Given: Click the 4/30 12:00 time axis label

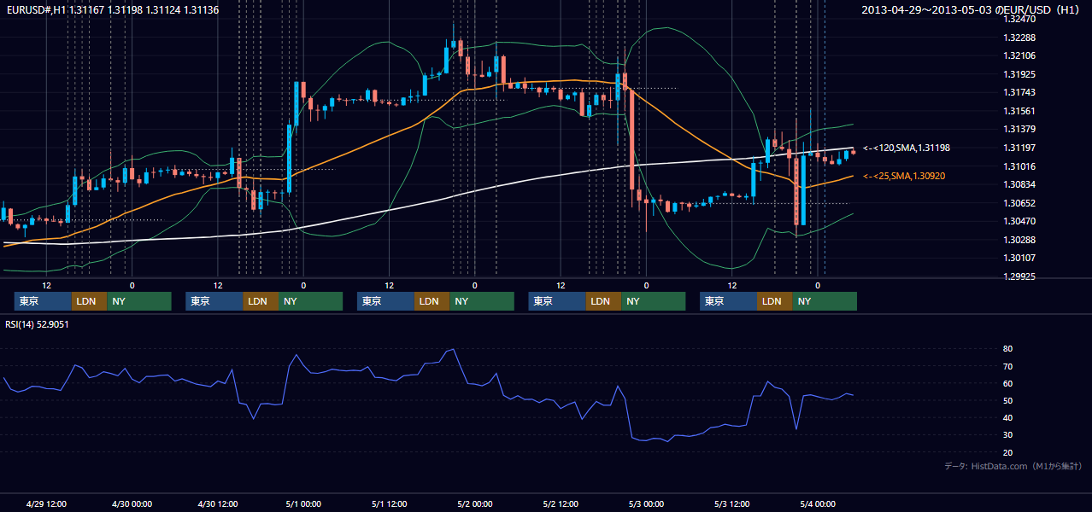Looking at the screenshot, I should pos(218,503).
